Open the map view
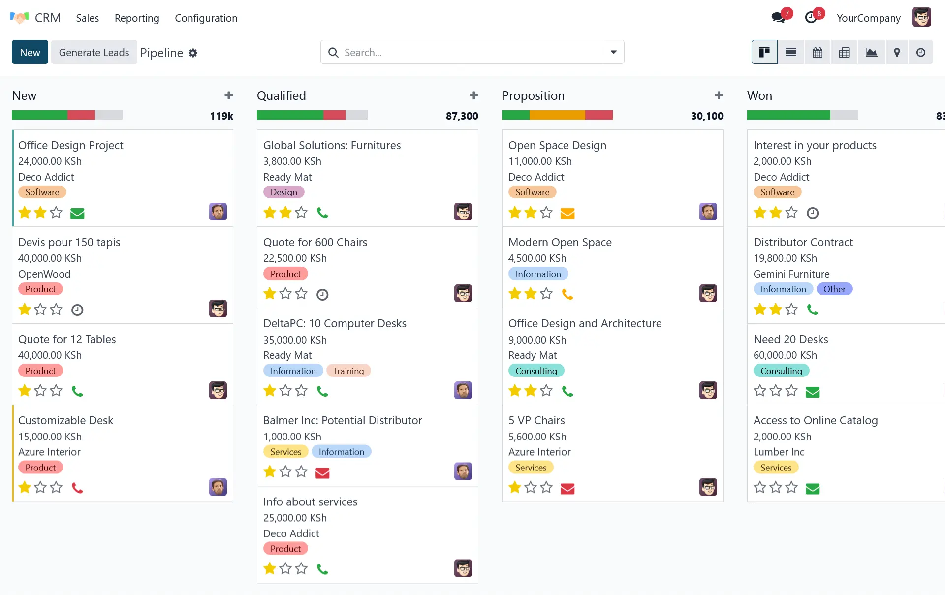 coord(897,52)
